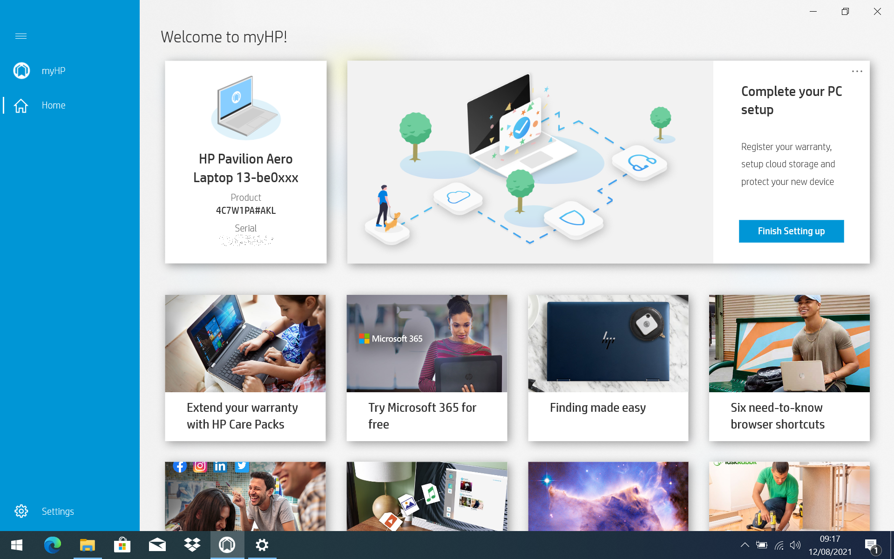Open the lamp and media files card

(427, 496)
